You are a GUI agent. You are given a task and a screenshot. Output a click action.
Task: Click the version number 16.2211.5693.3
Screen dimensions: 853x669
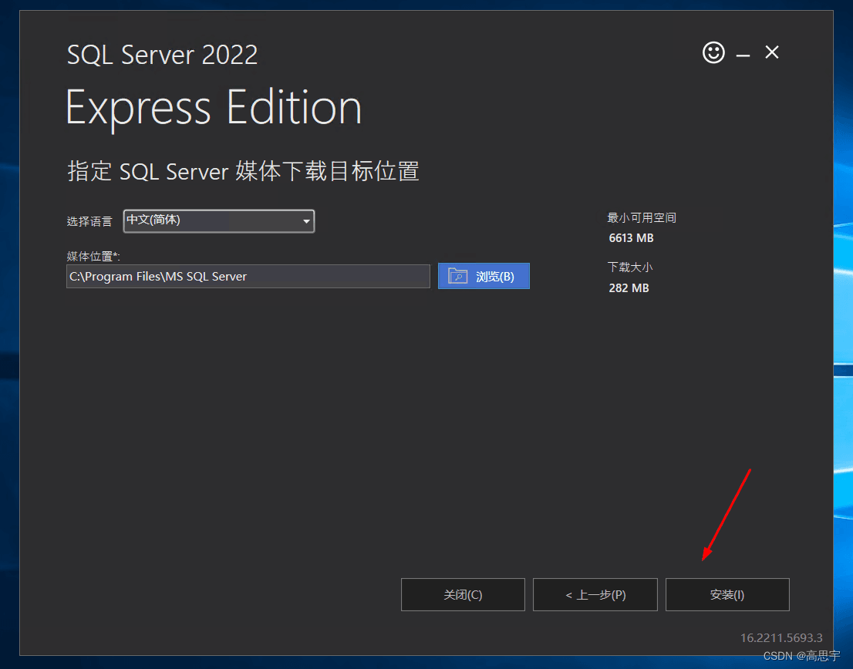[781, 637]
